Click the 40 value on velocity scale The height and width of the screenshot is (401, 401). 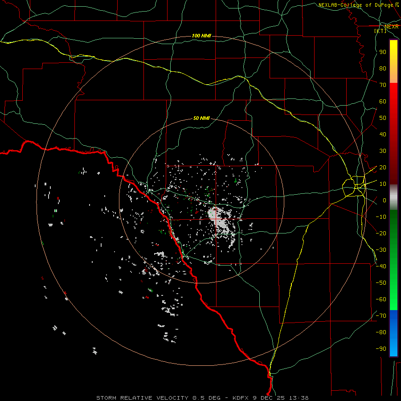point(383,135)
